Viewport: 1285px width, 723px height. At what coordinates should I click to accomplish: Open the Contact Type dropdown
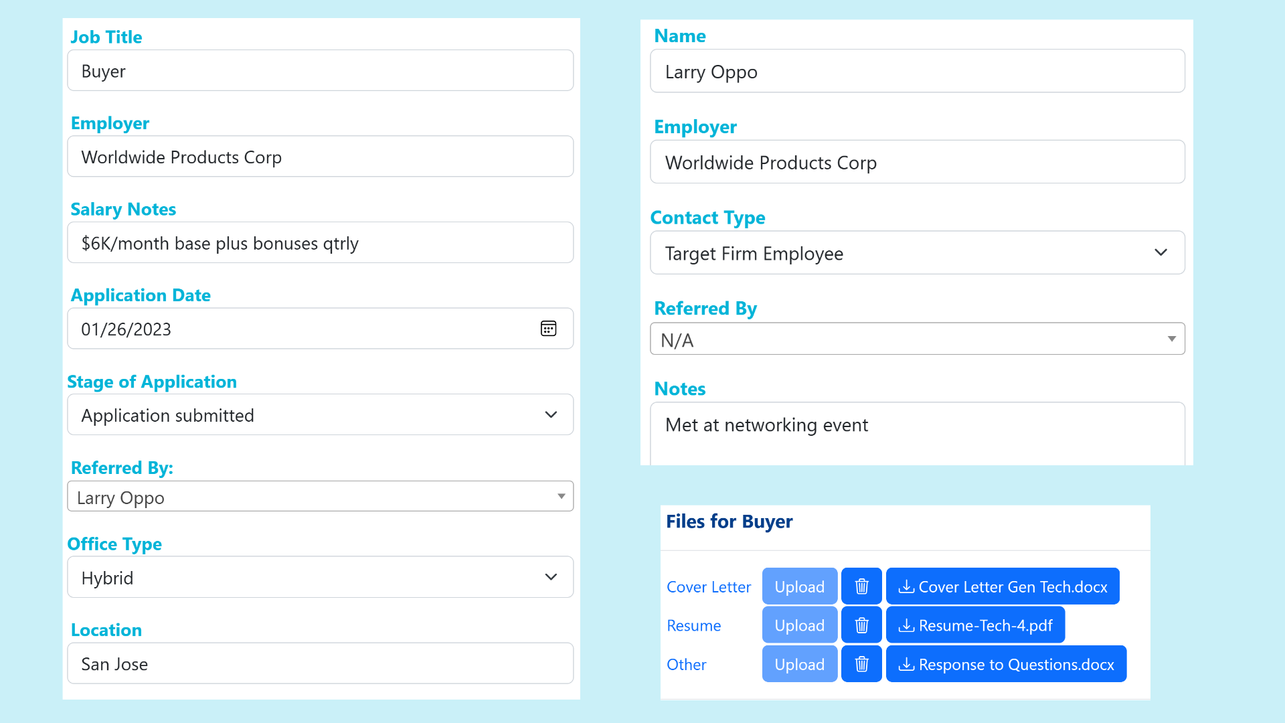1160,252
